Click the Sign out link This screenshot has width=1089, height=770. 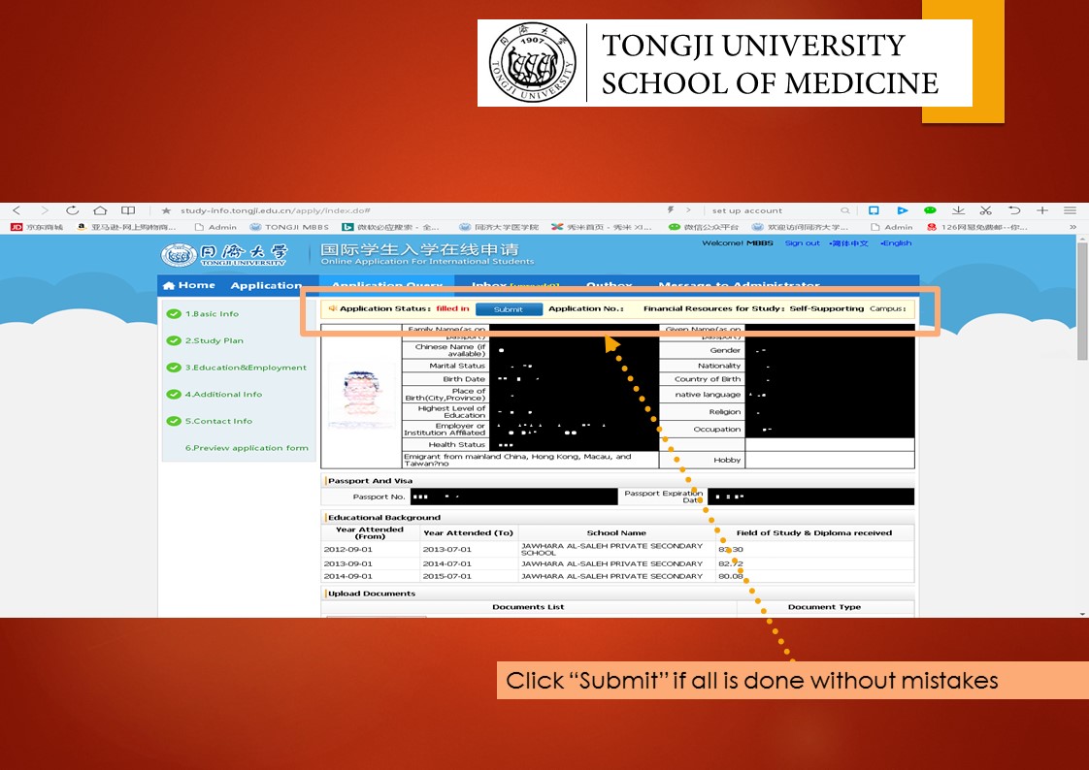802,243
